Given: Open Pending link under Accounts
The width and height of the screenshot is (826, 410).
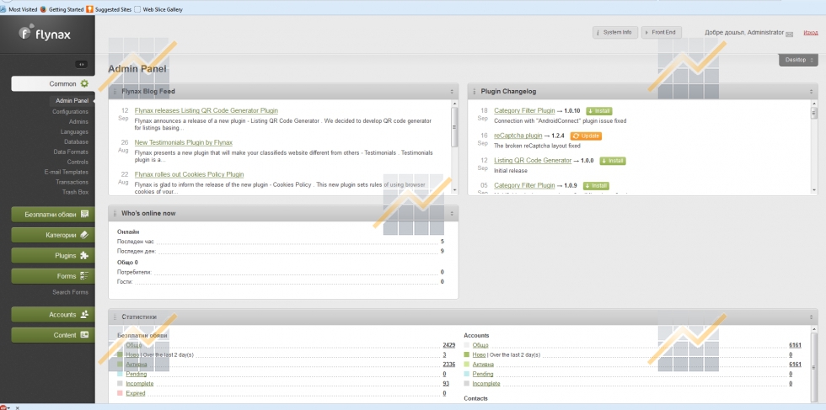Looking at the screenshot, I should point(483,374).
